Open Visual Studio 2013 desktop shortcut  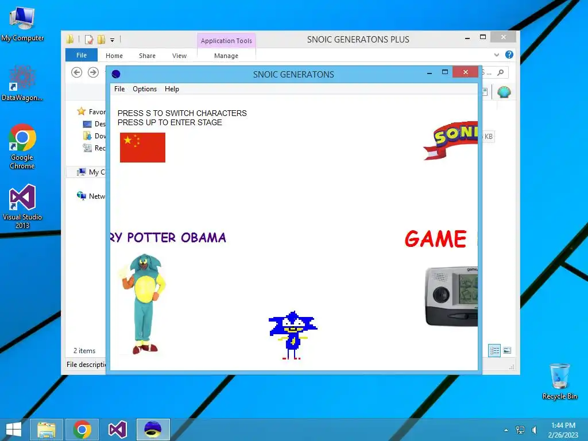coord(22,206)
